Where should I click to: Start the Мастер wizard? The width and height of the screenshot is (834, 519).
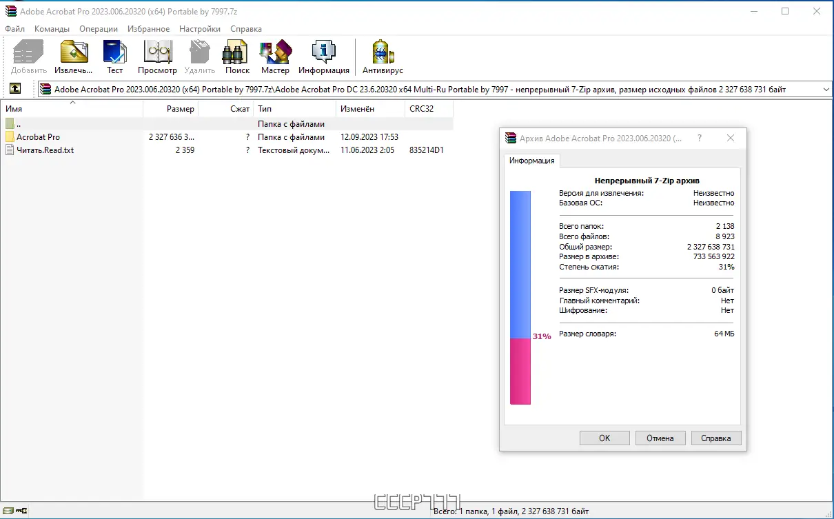tap(275, 57)
